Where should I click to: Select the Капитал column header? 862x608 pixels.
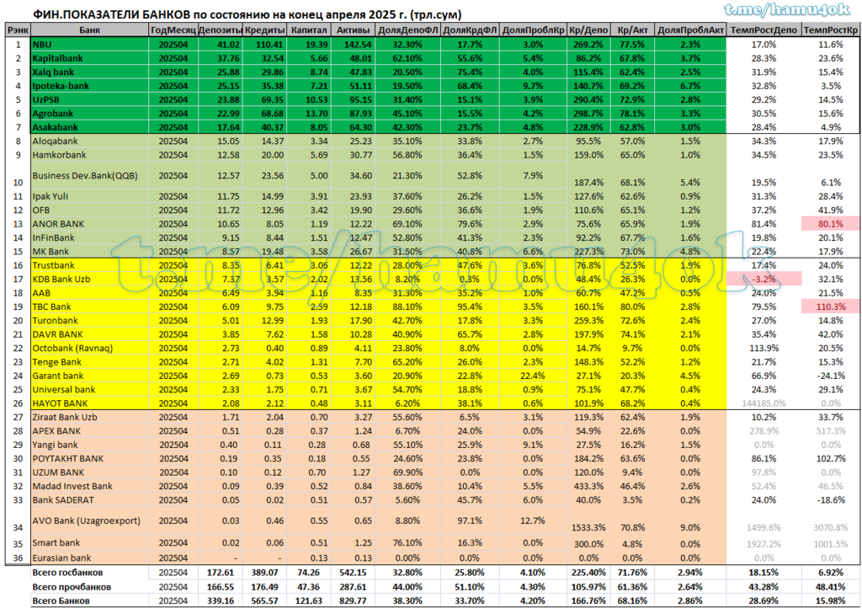(x=311, y=29)
